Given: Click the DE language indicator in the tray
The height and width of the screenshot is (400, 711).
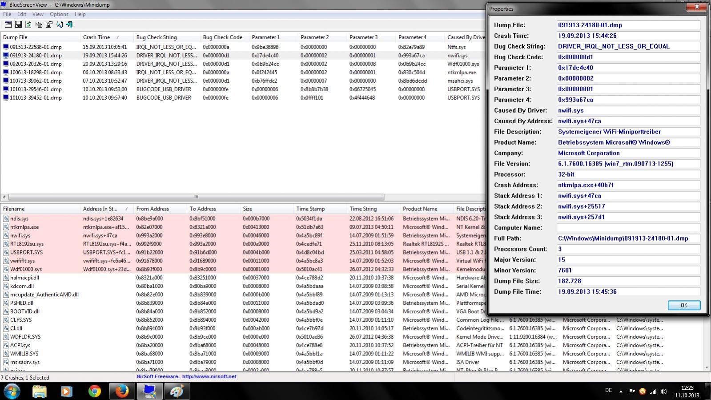Looking at the screenshot, I should coord(608,390).
